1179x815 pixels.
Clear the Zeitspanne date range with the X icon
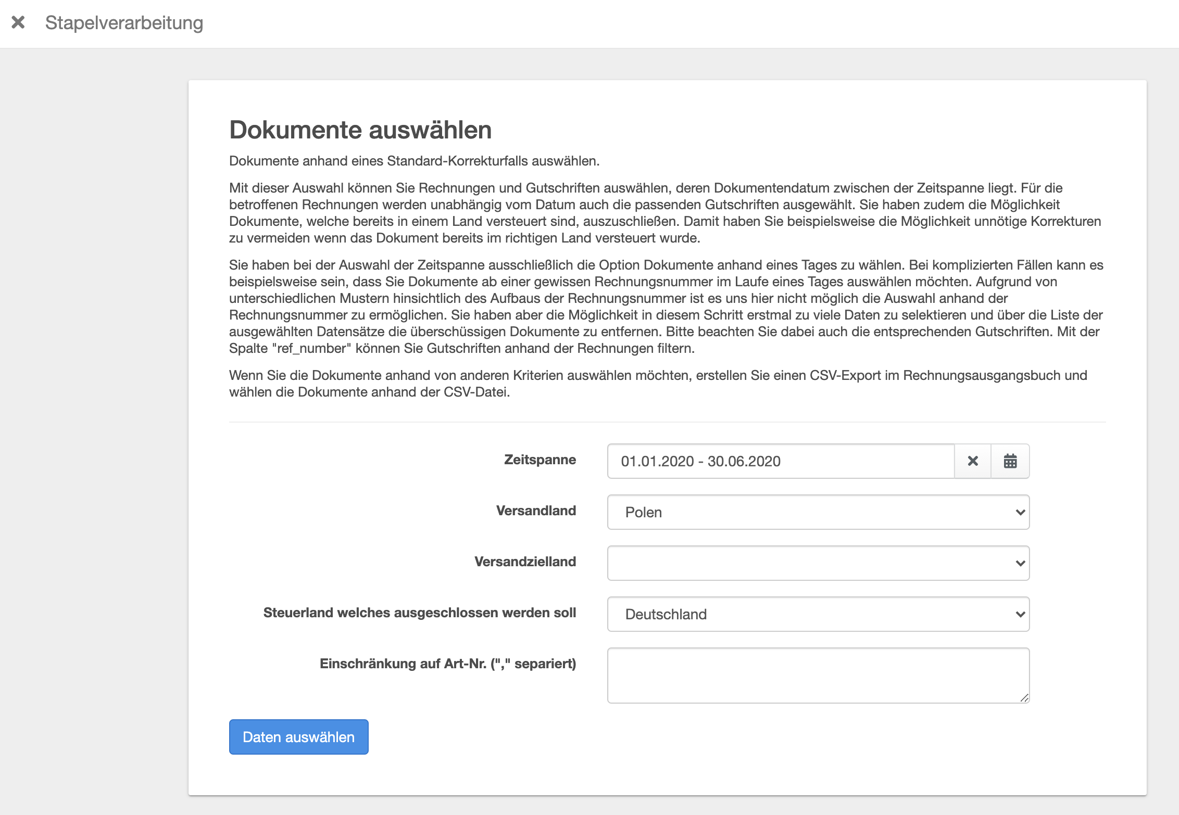click(972, 461)
